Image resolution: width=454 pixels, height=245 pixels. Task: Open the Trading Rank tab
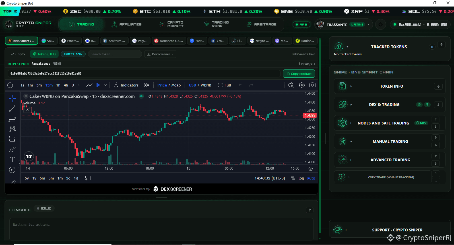point(216,24)
